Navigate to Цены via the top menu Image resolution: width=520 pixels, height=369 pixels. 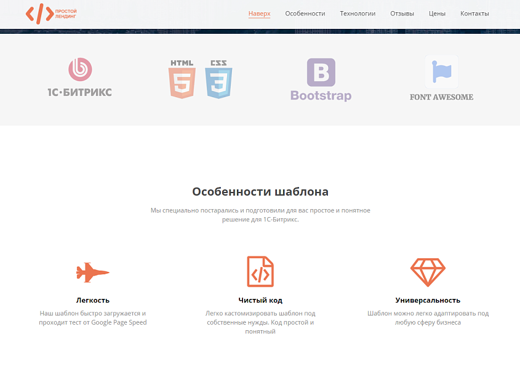tap(436, 13)
